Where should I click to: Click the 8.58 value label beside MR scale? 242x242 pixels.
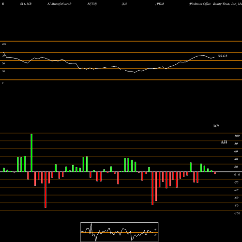tap(224, 142)
